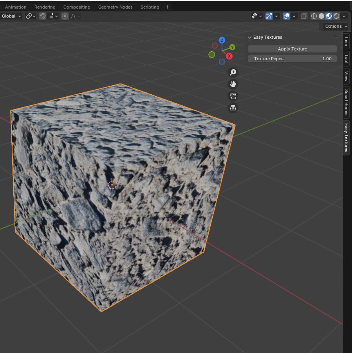352x353 pixels.
Task: Toggle Show Overlays in the viewport header
Action: point(285,16)
